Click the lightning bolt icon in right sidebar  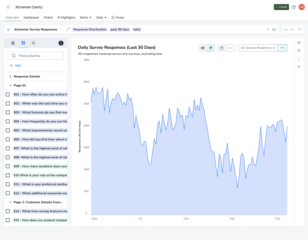pos(299,67)
